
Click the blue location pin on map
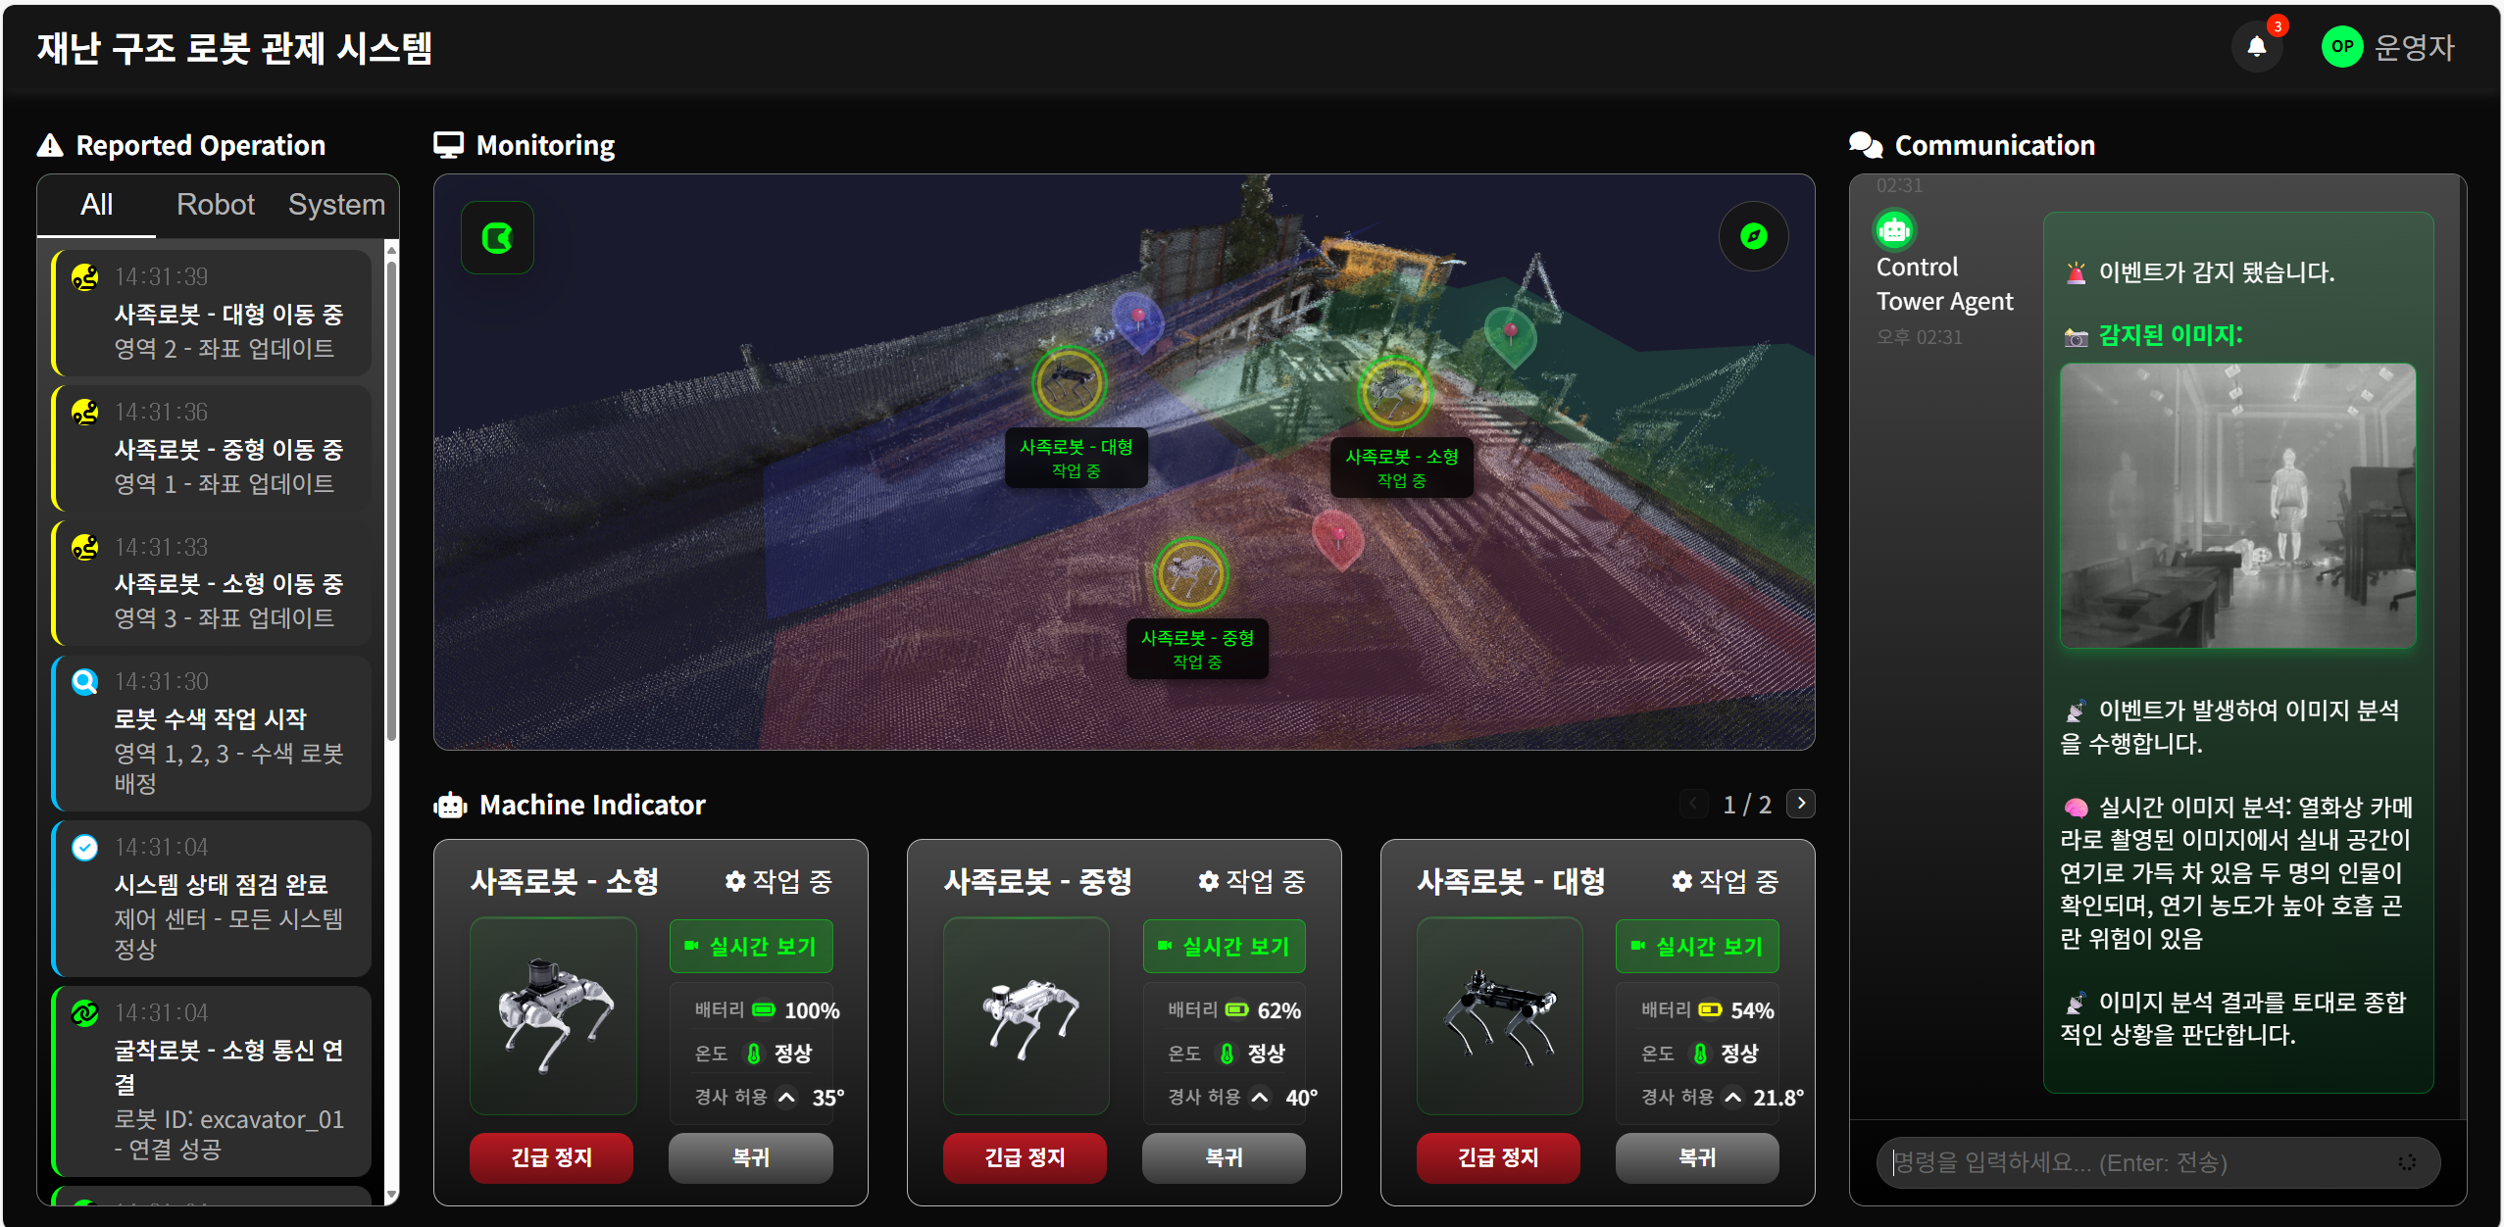1137,319
